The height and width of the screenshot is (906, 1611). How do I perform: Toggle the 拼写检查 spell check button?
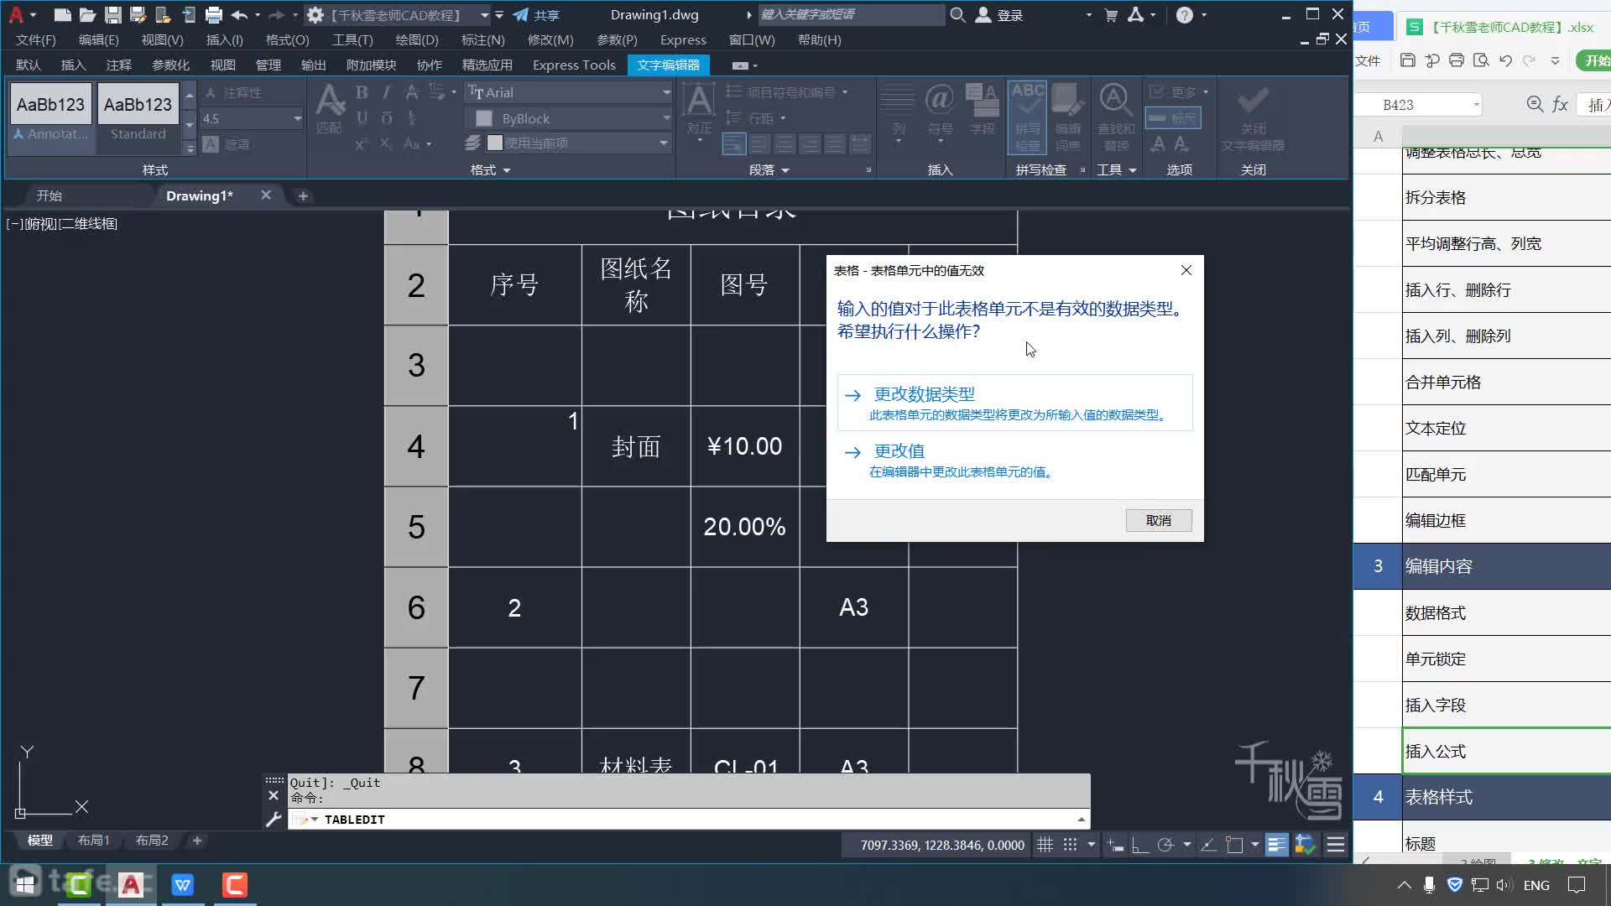1028,117
